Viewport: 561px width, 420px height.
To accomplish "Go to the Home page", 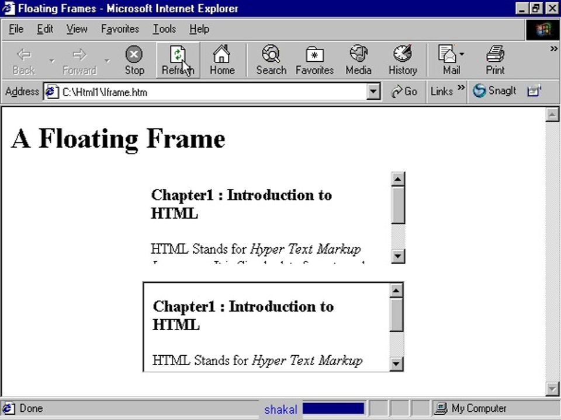I will (222, 60).
